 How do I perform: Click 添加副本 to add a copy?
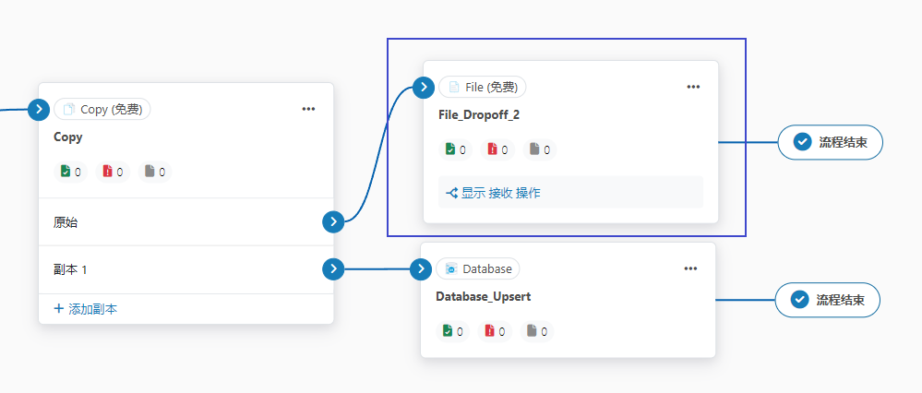[x=86, y=309]
